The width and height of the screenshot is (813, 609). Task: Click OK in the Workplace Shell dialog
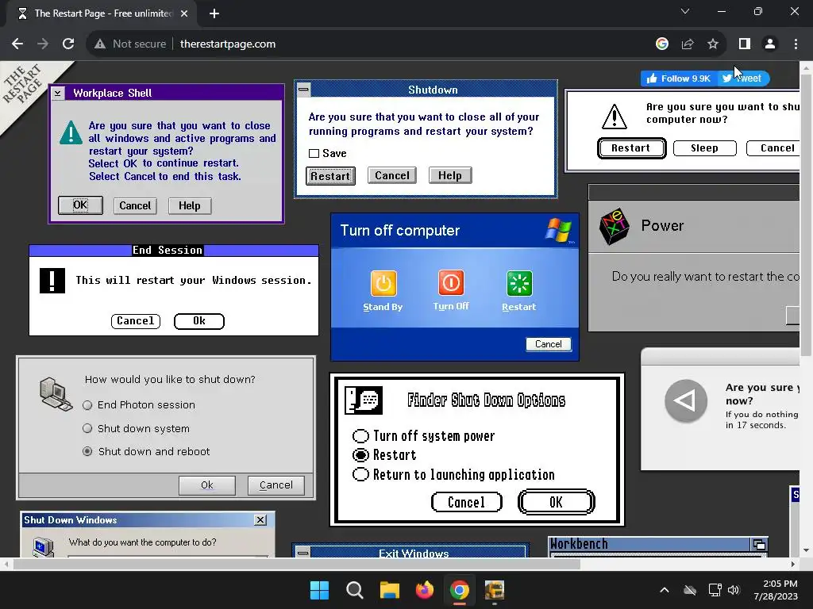(80, 205)
